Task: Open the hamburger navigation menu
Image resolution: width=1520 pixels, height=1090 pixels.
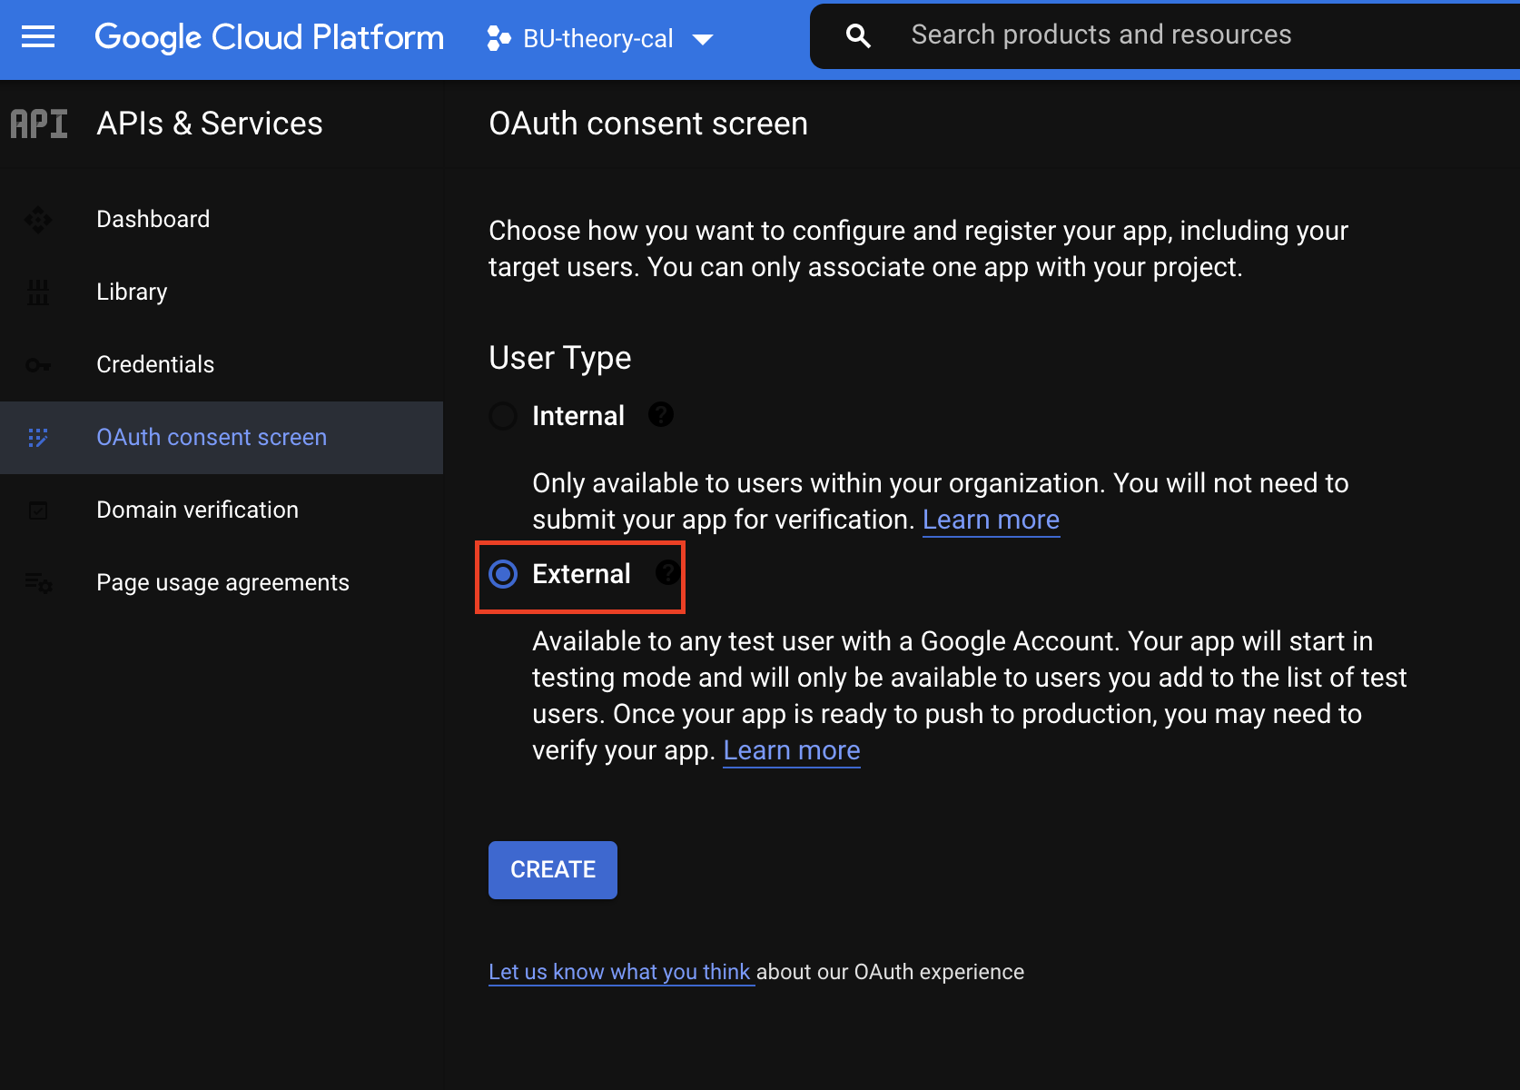Action: (x=38, y=37)
